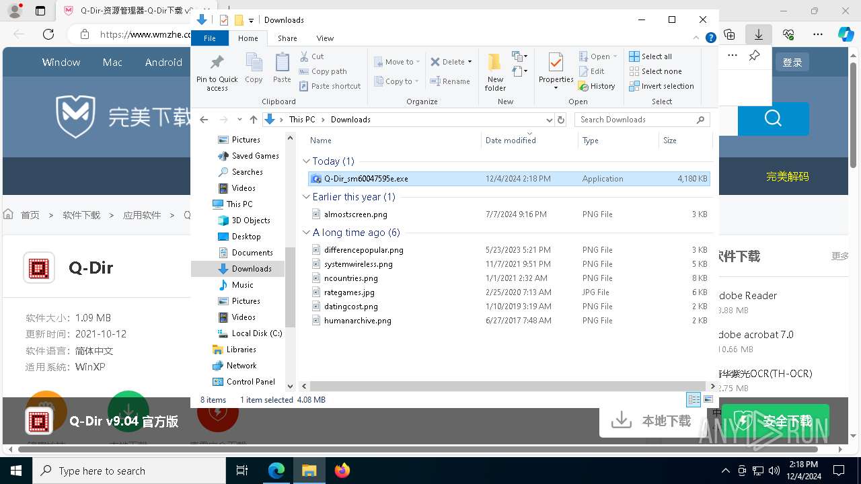This screenshot has height=484, width=861.
Task: Click the Copy ribbon icon
Action: (x=254, y=69)
